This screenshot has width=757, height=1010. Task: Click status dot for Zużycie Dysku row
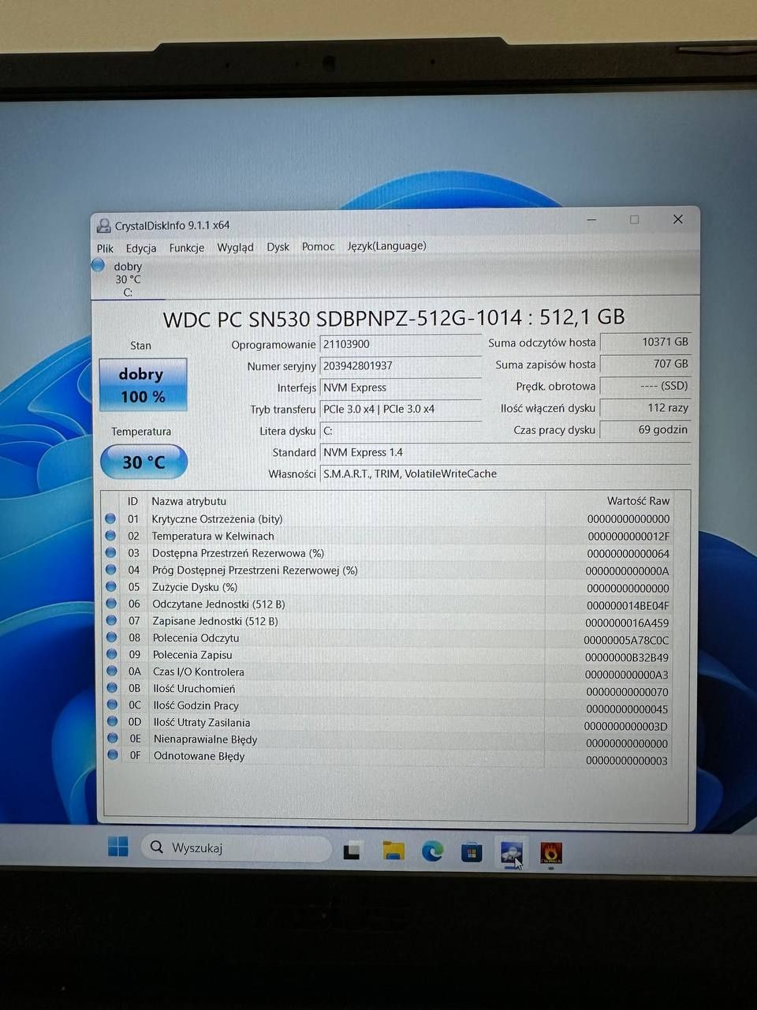tap(111, 586)
